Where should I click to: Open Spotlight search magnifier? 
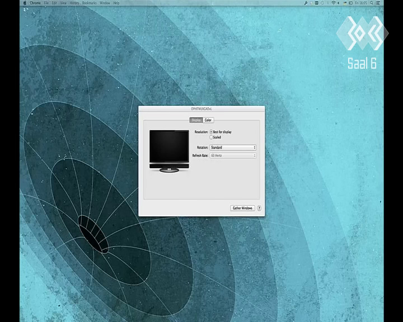[x=372, y=3]
